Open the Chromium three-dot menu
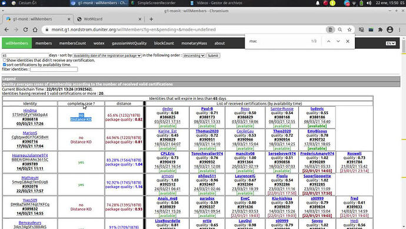 [400, 30]
